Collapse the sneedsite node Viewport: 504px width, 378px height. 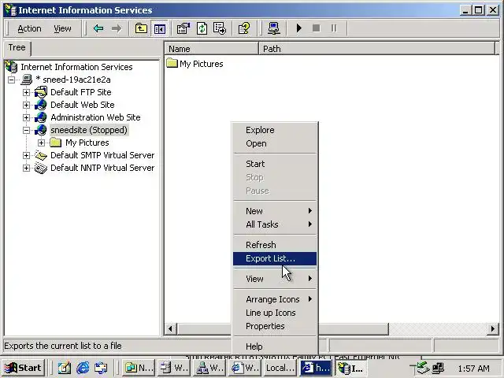[x=26, y=130]
